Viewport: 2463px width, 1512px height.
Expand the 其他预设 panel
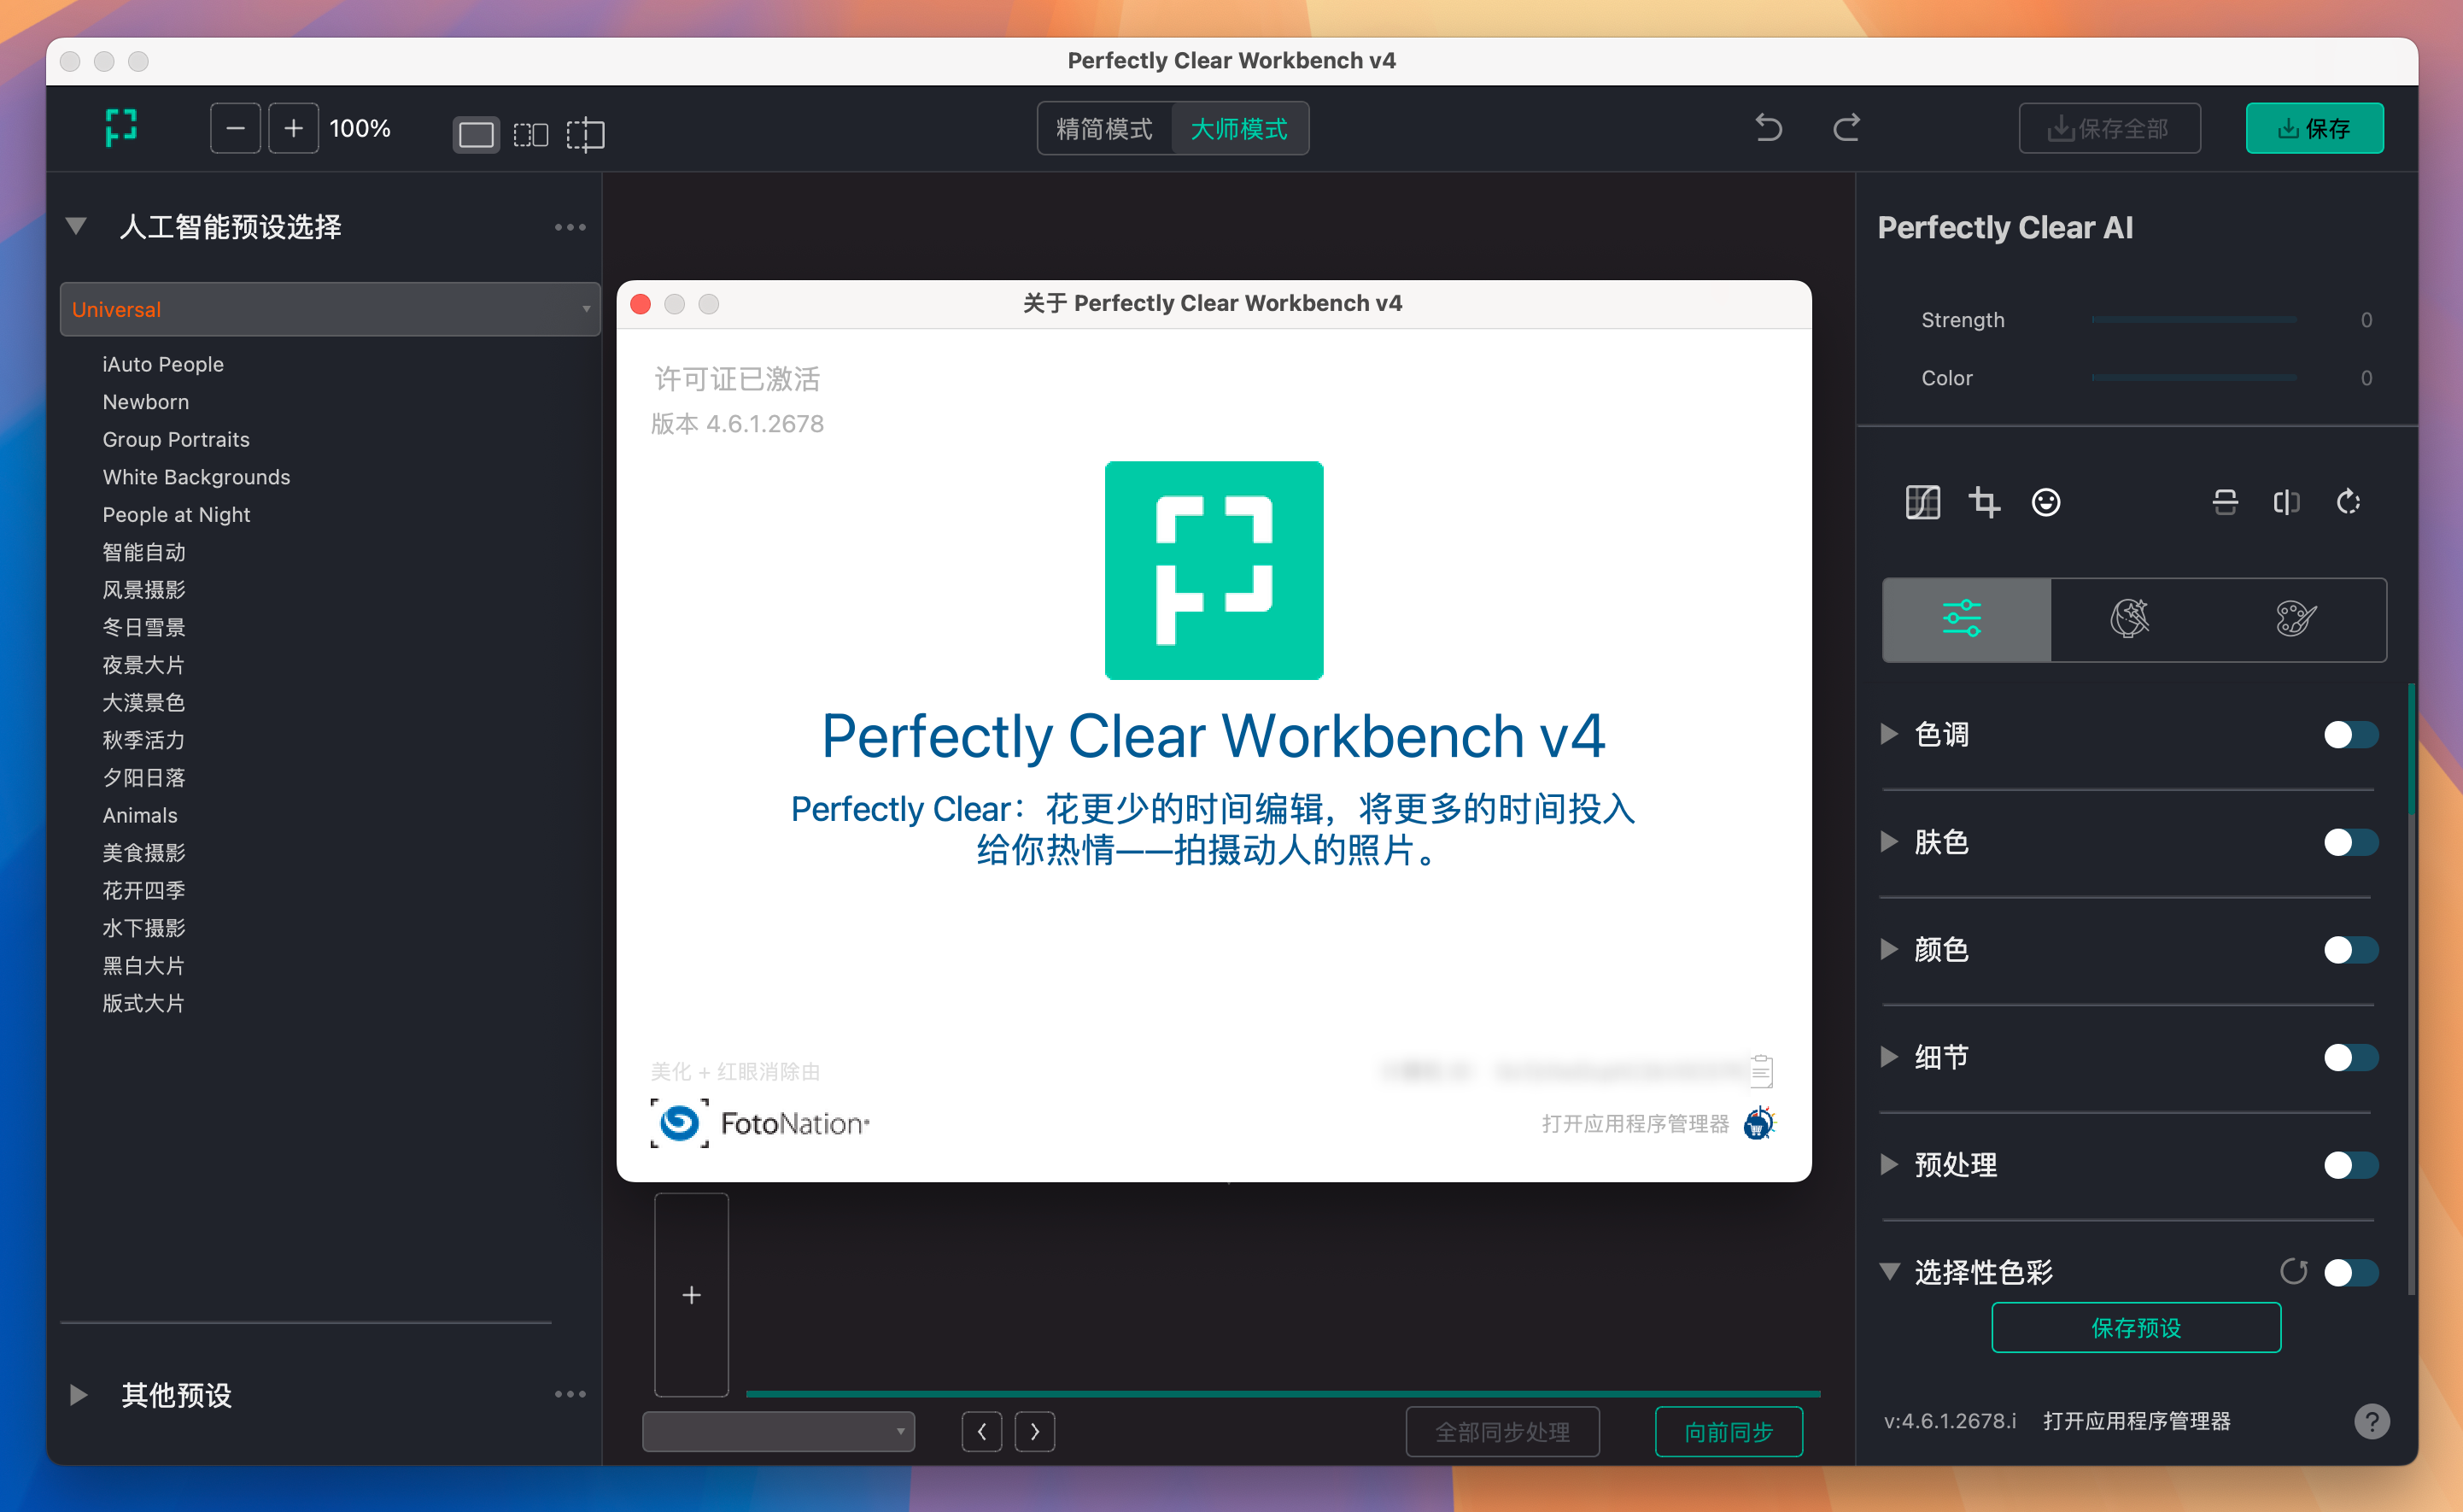coord(78,1394)
